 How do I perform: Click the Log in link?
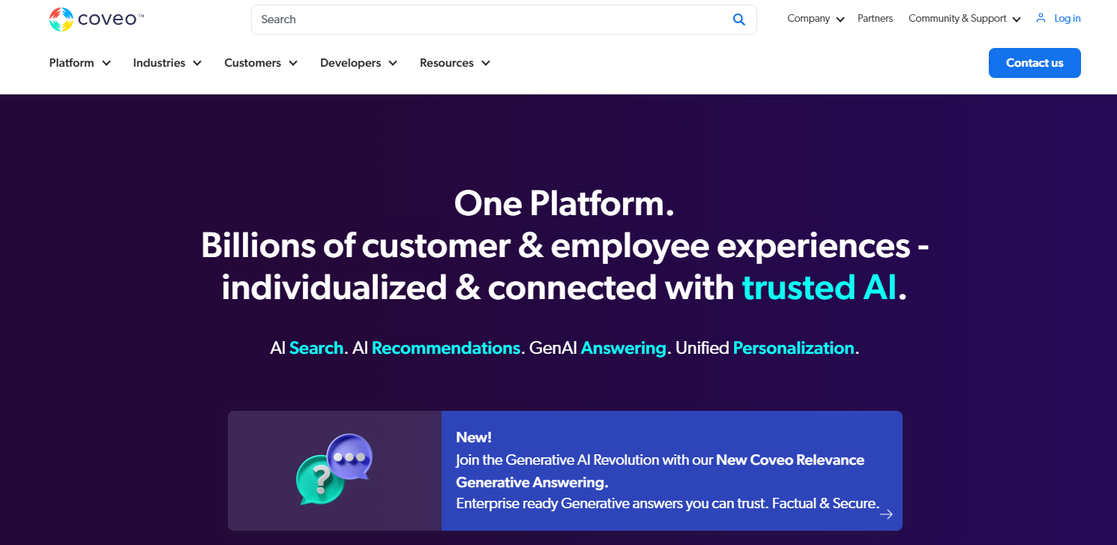click(x=1065, y=18)
